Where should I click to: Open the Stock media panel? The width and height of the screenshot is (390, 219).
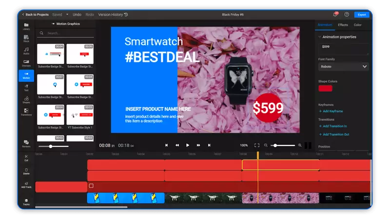(26, 38)
